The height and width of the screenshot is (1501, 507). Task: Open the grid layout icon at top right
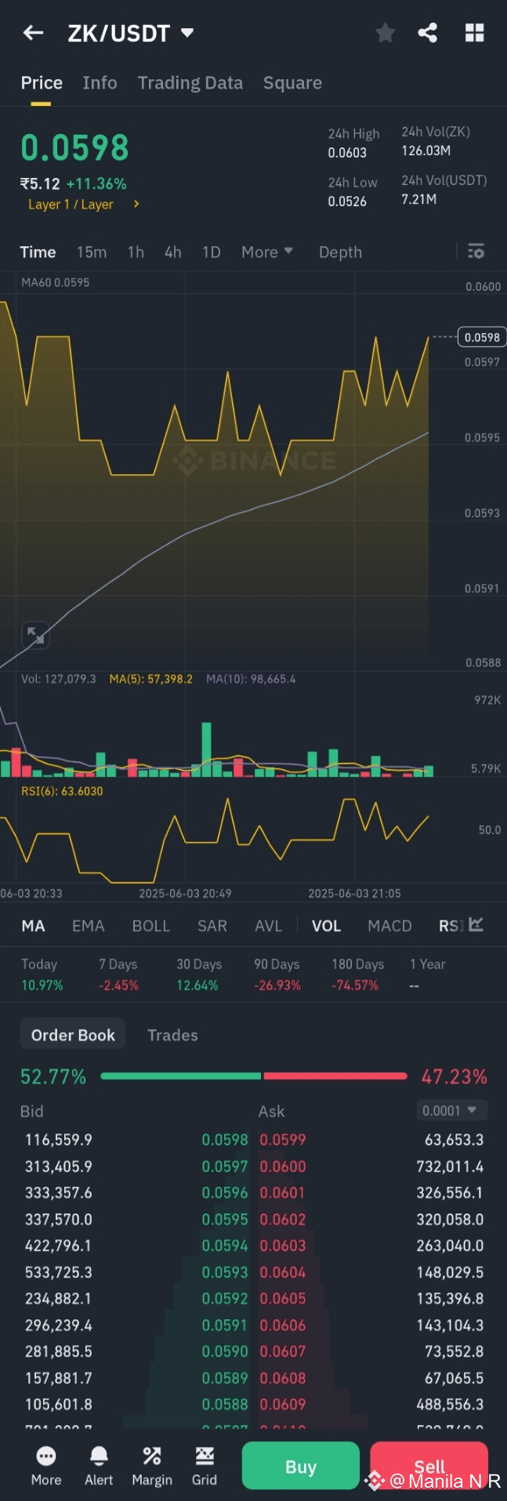coord(474,33)
